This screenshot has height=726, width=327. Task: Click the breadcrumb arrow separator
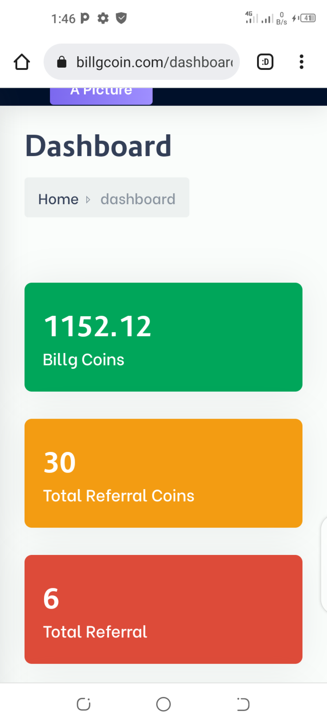(x=88, y=200)
